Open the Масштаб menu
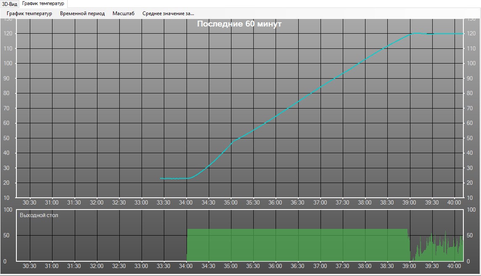 pyautogui.click(x=124, y=13)
